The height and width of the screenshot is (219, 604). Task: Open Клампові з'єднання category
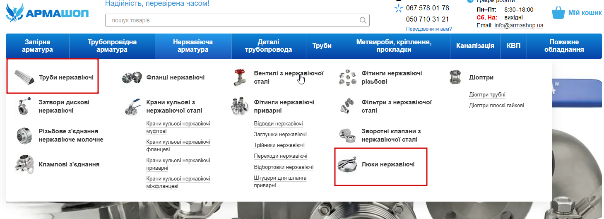coord(69,164)
